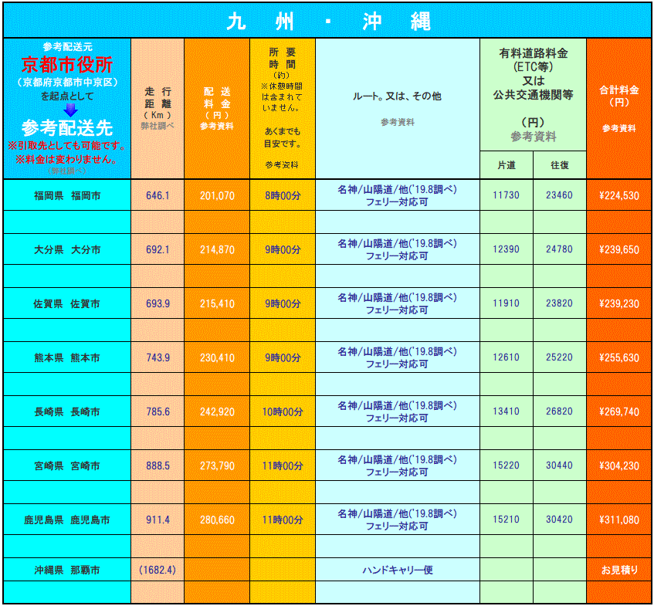Click the 福岡県 福岡市 destination cell
The image size is (654, 606).
[67, 196]
